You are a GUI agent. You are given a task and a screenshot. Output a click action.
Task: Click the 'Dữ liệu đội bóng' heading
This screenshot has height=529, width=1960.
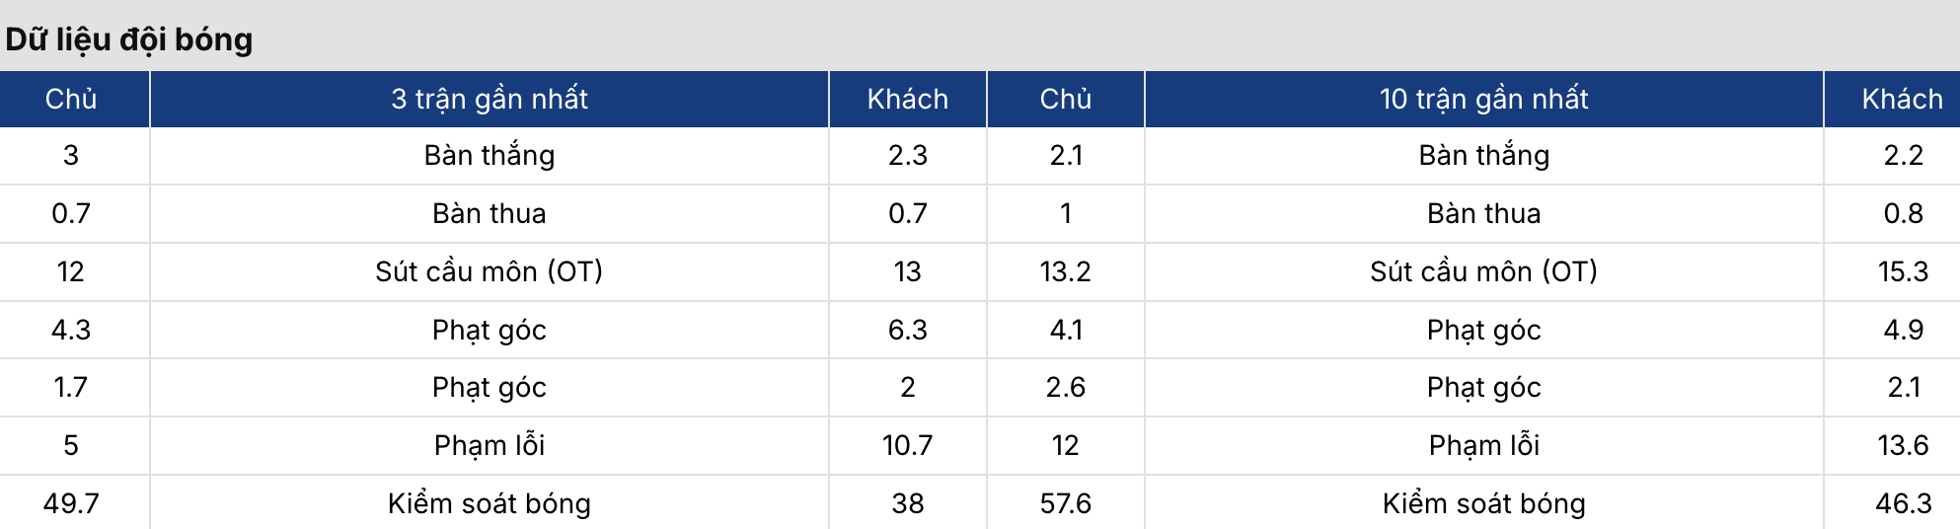pyautogui.click(x=129, y=39)
